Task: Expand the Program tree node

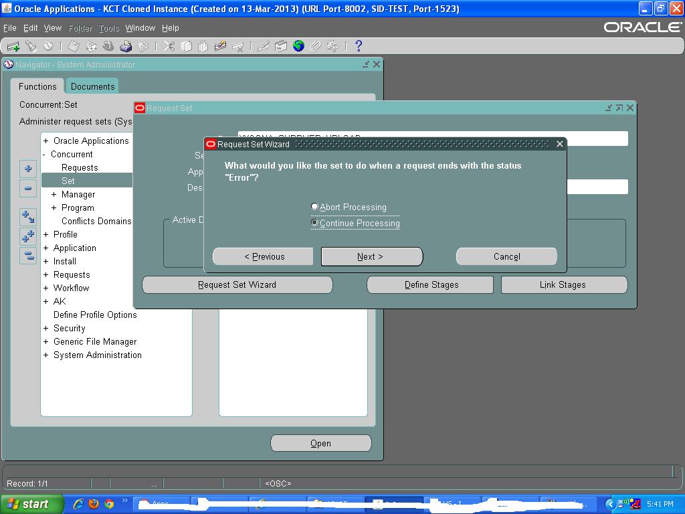Action: click(54, 207)
